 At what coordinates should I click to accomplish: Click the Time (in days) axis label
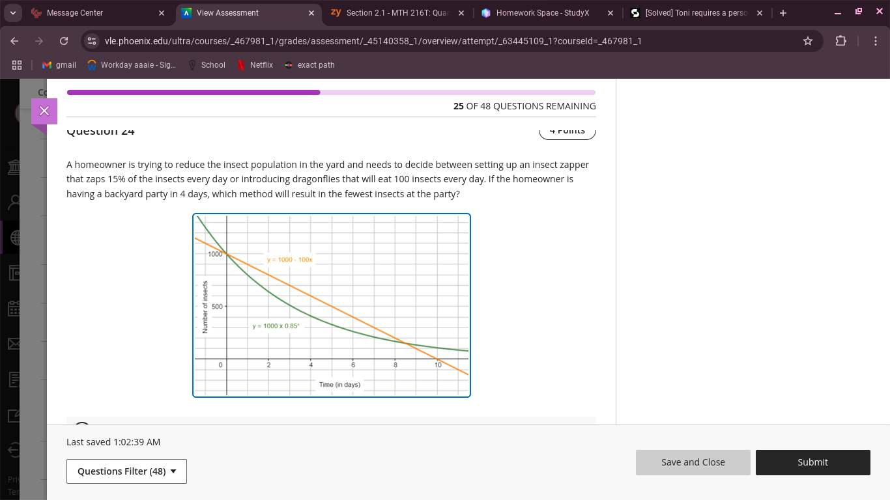click(x=339, y=385)
